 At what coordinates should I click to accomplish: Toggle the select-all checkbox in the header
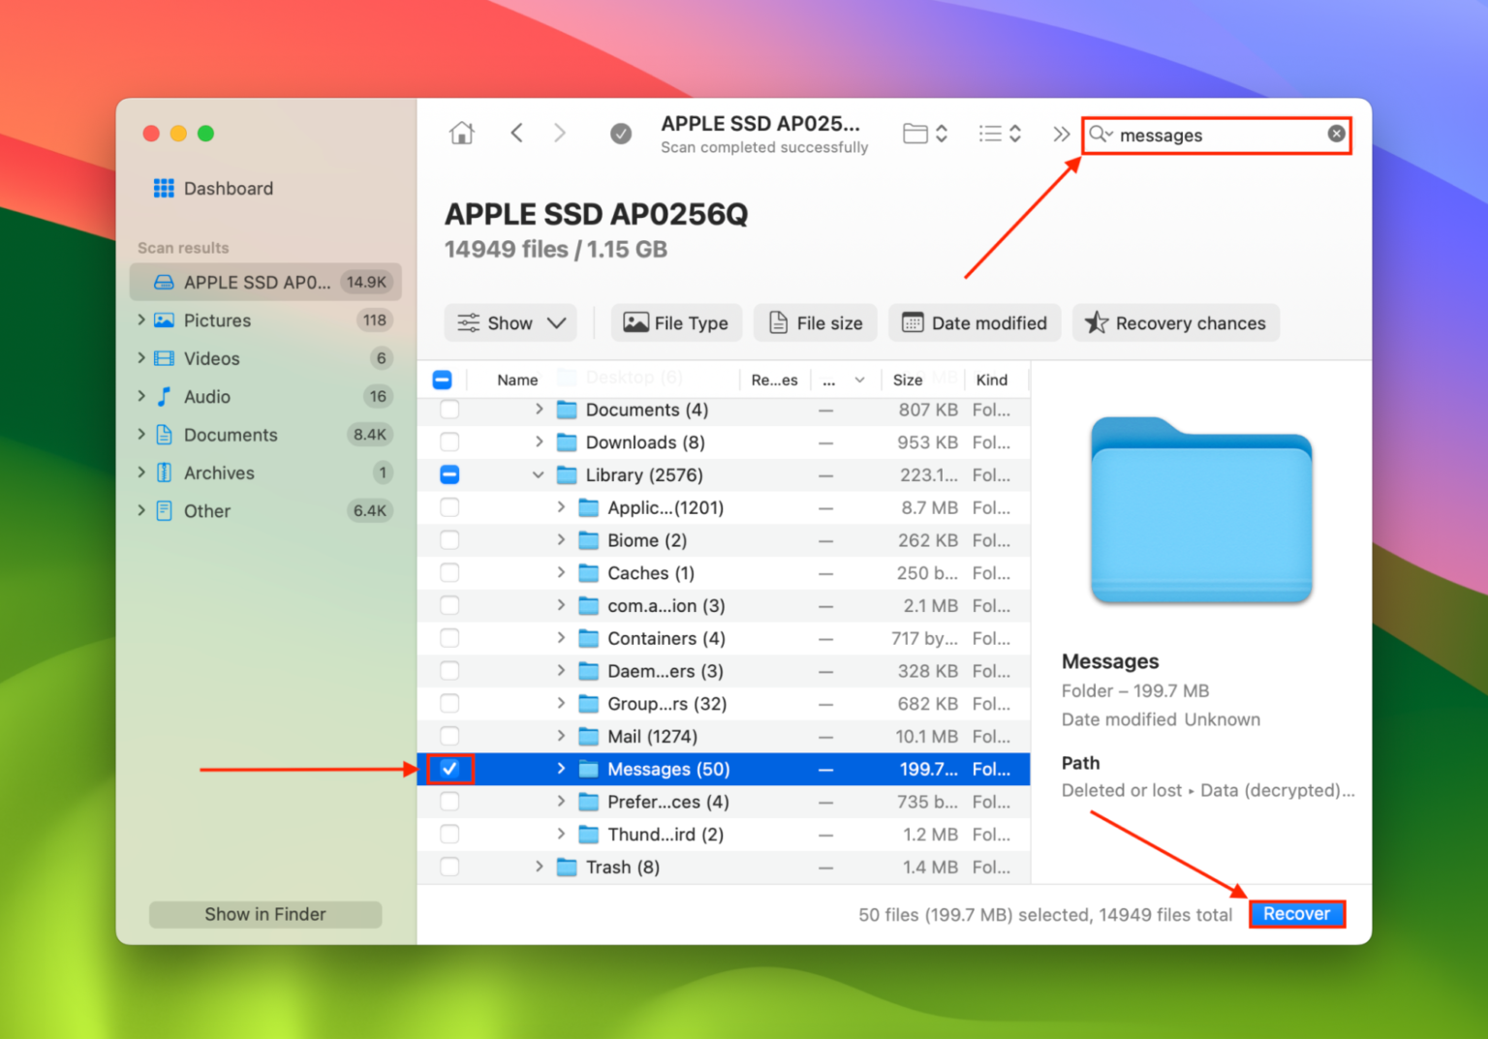[443, 379]
